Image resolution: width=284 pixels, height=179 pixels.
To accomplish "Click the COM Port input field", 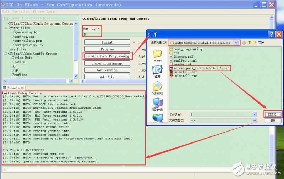I will click(x=114, y=34).
